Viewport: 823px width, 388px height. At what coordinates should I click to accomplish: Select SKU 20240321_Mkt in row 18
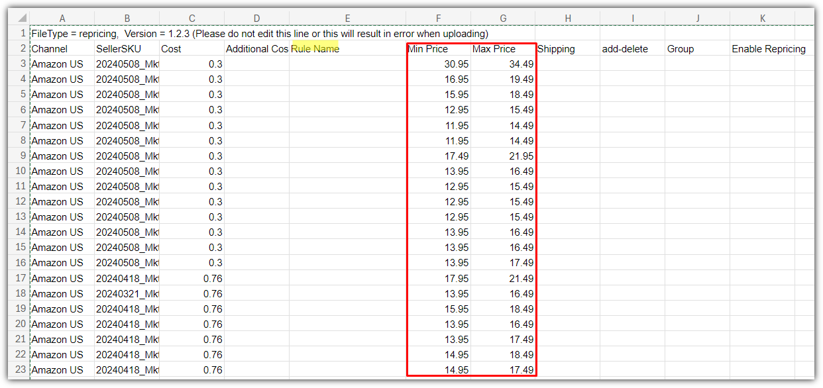point(127,293)
